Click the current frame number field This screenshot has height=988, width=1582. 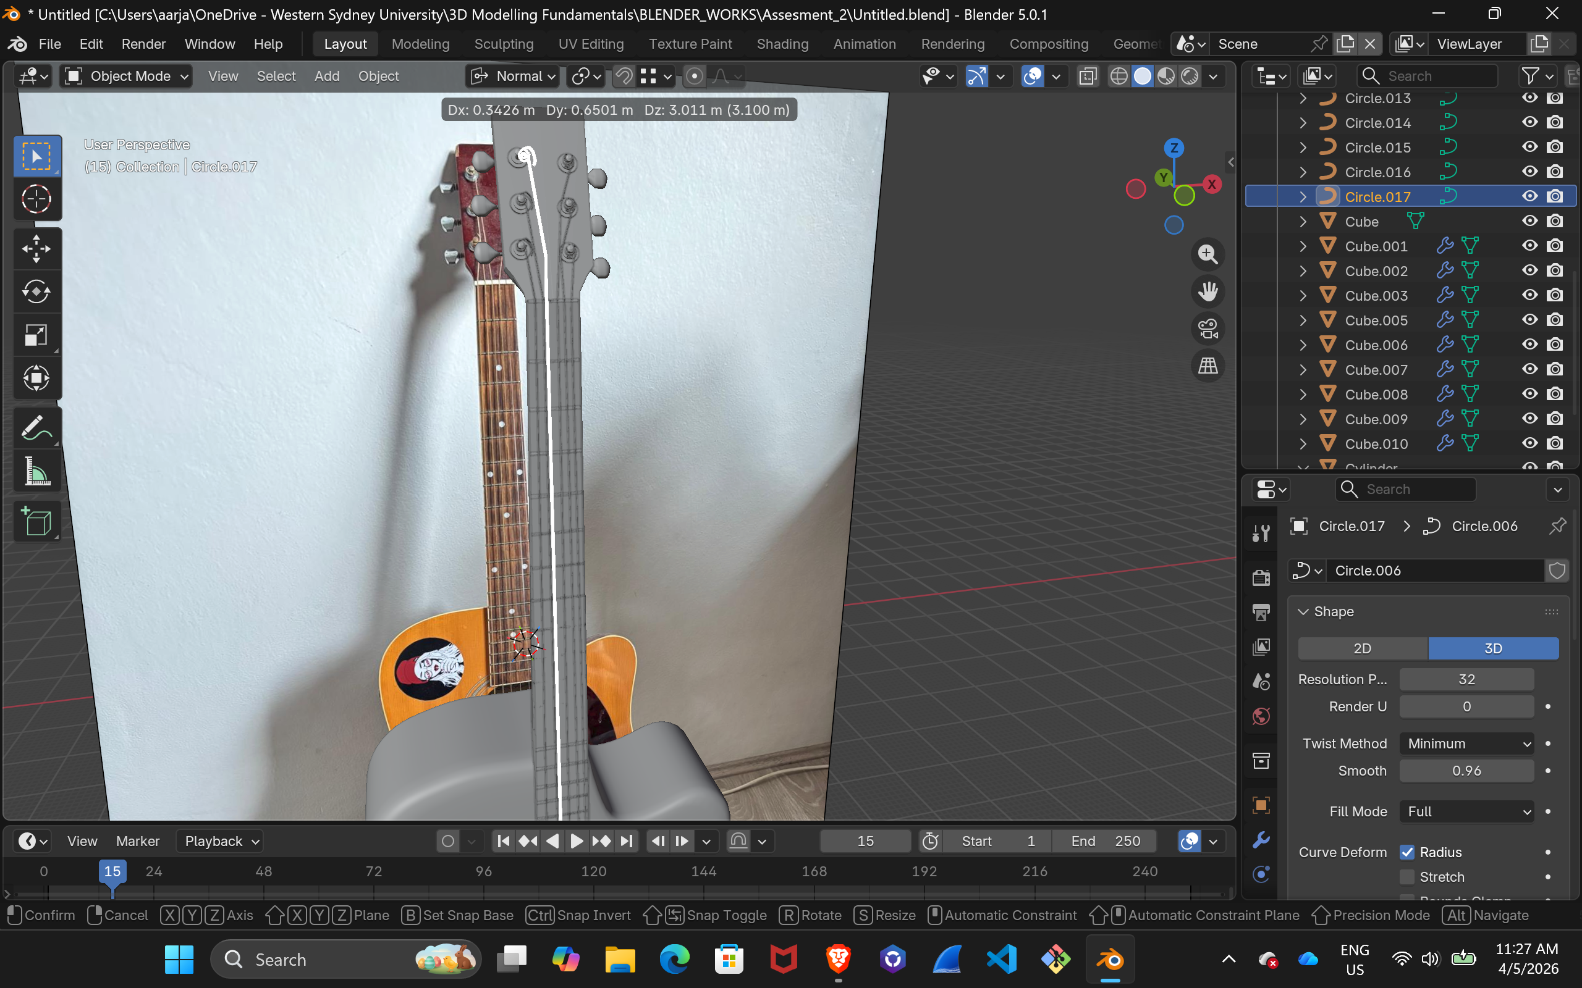(865, 841)
